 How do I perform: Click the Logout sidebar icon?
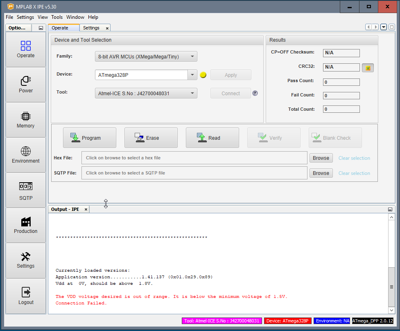(x=26, y=296)
